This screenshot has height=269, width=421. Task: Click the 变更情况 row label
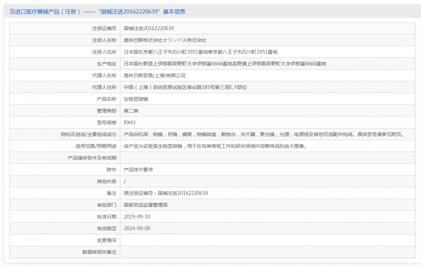coord(107,240)
